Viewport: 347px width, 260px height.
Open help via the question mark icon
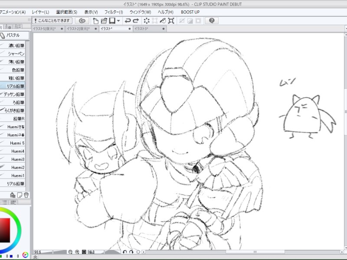212,21
